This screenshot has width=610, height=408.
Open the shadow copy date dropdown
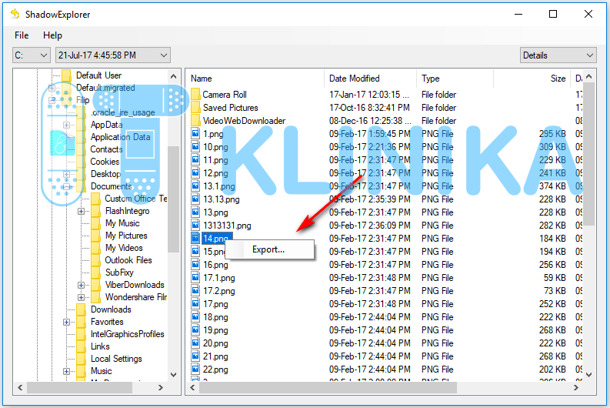(x=113, y=55)
